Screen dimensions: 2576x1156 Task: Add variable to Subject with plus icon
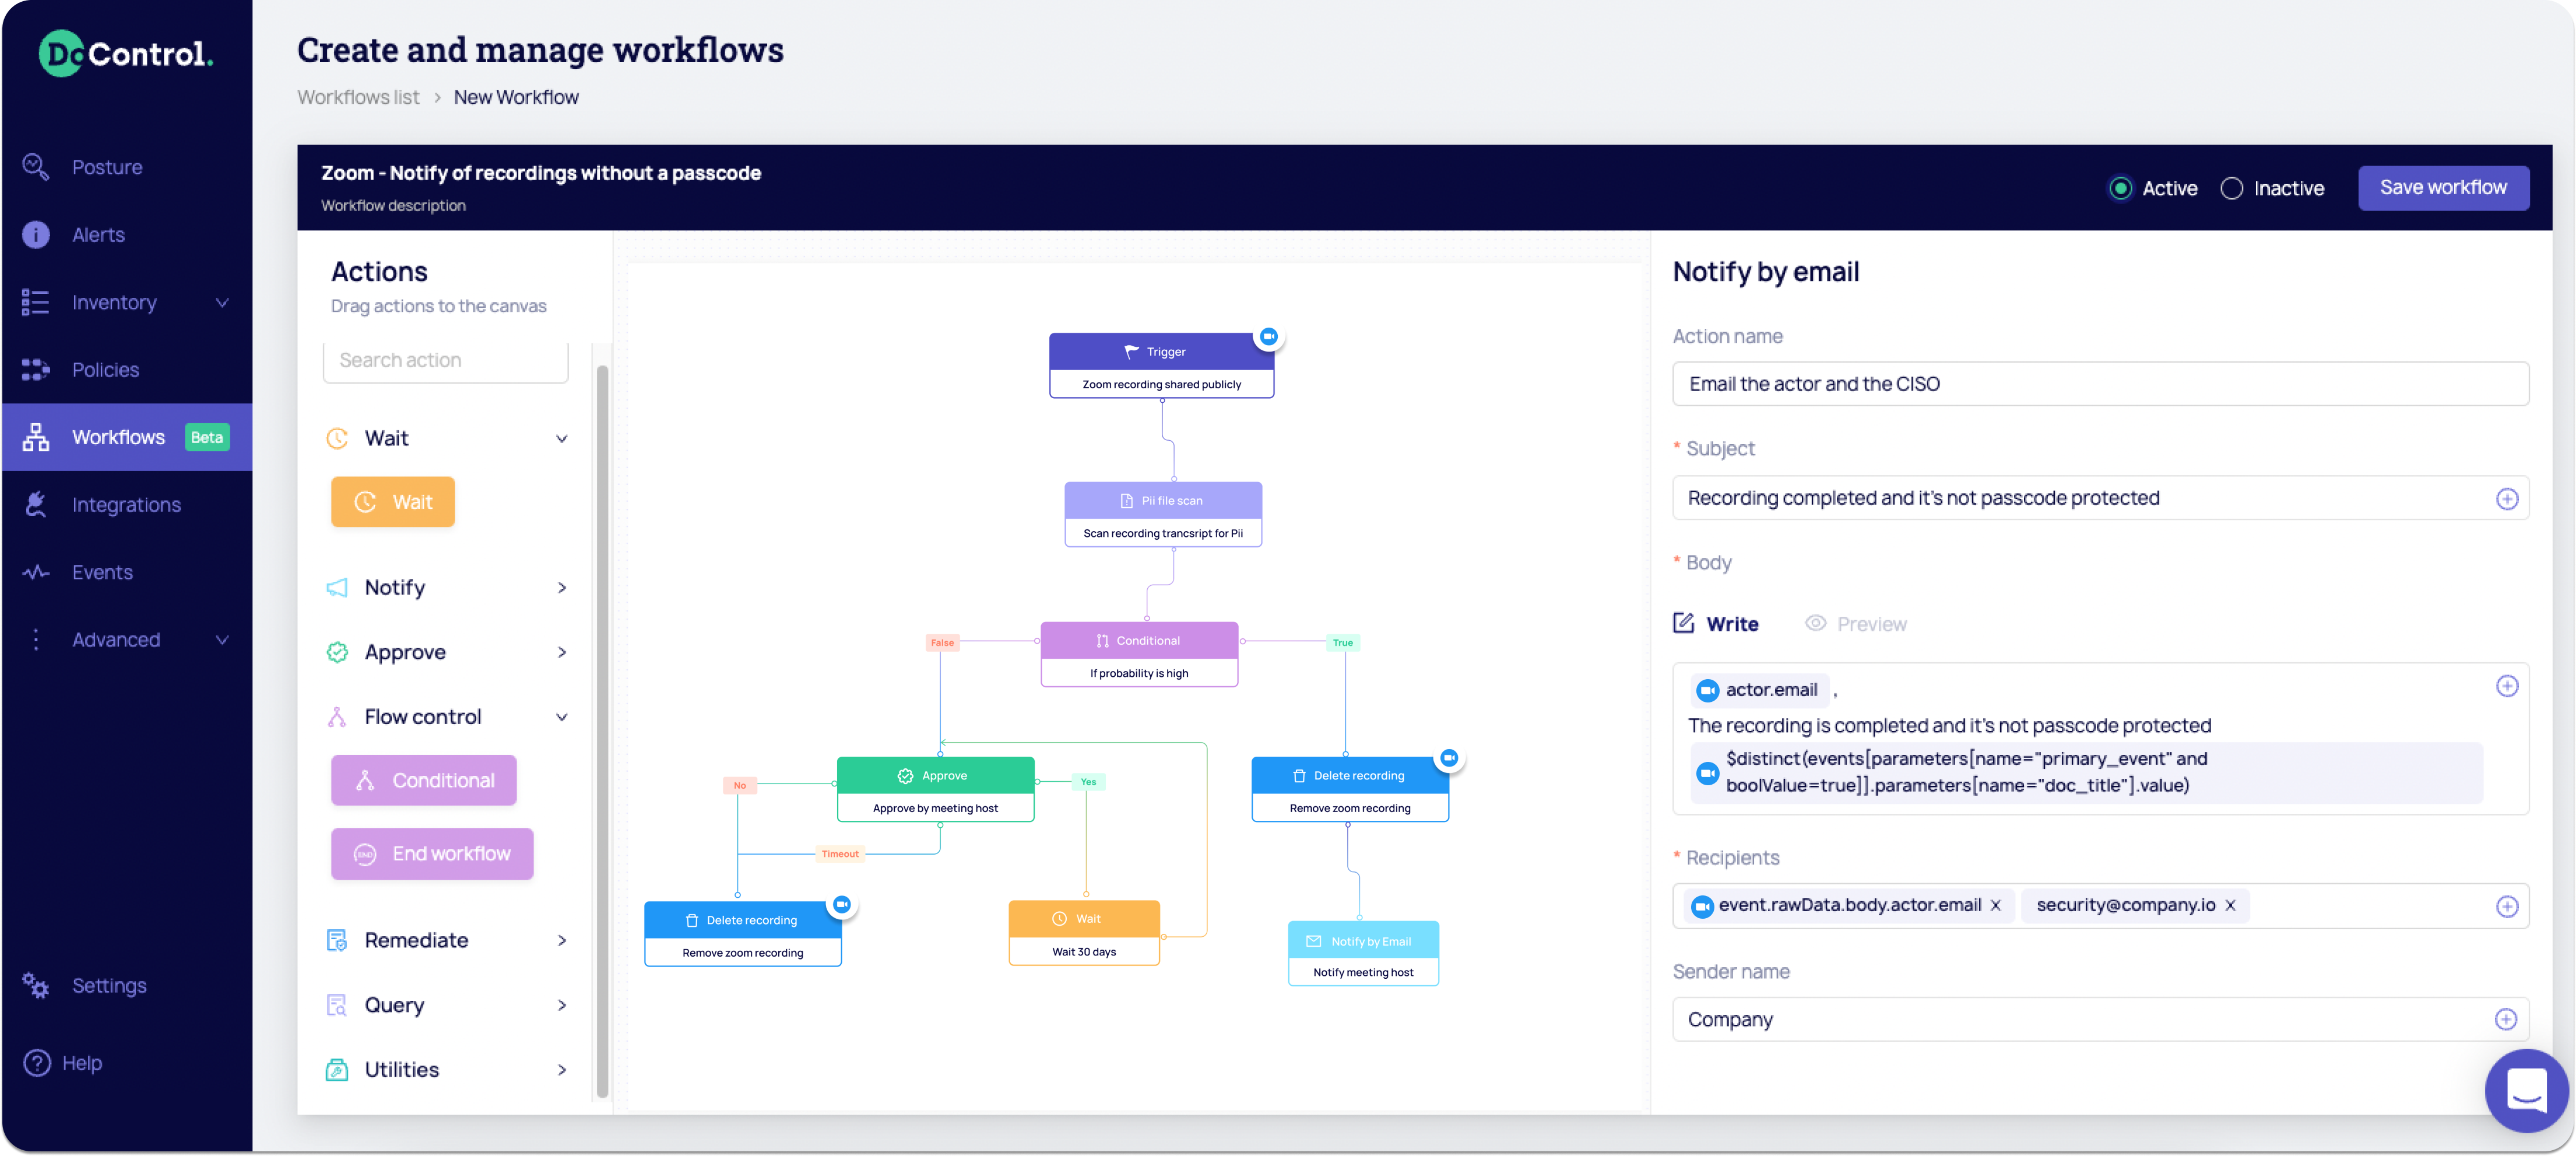click(2506, 499)
